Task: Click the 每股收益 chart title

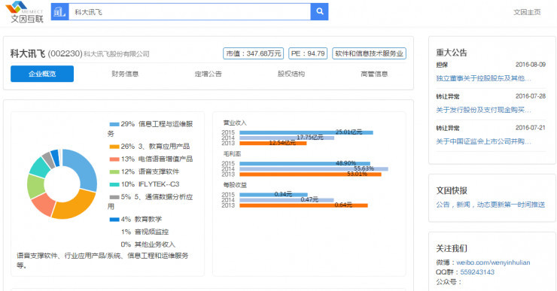Action: [235, 185]
